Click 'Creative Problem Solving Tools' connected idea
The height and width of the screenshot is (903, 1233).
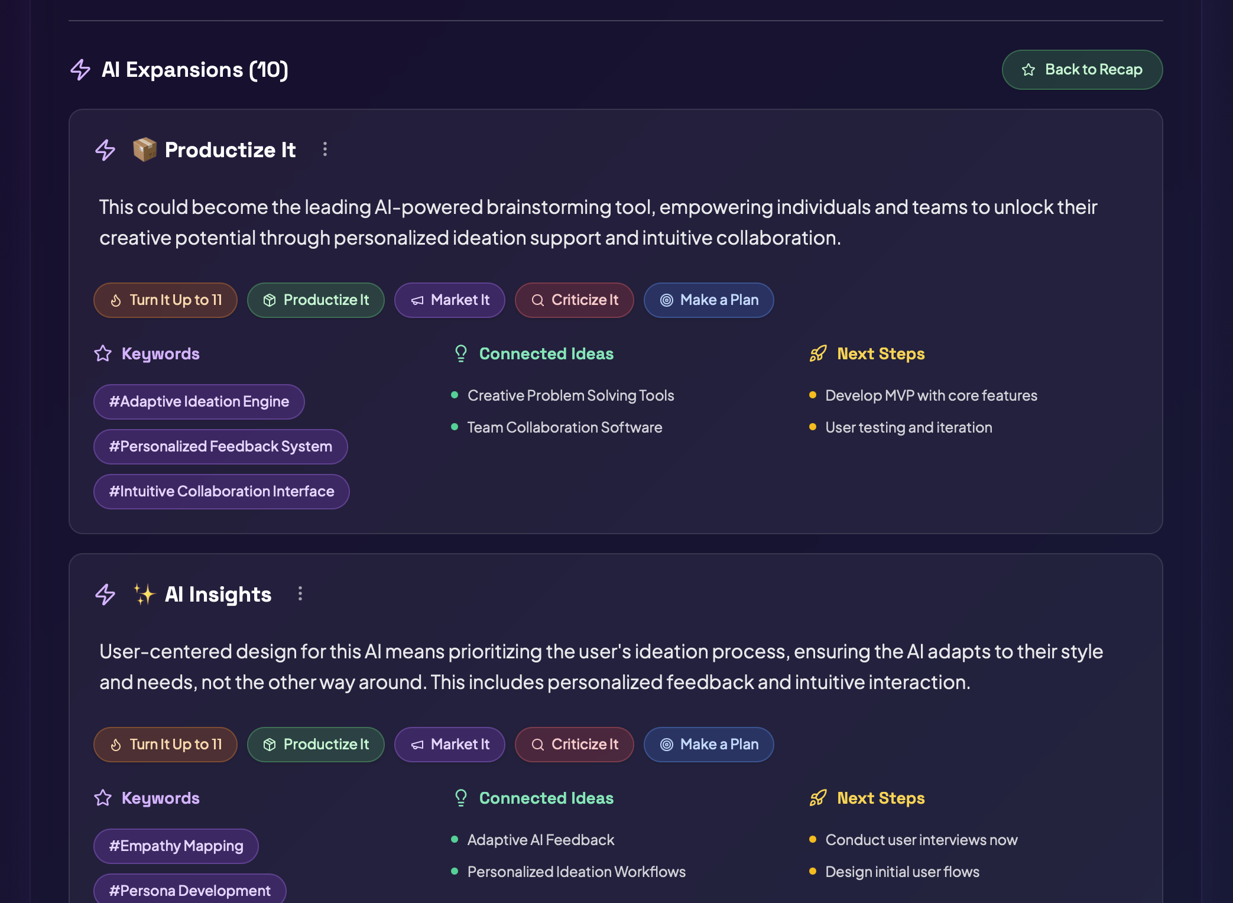571,395
